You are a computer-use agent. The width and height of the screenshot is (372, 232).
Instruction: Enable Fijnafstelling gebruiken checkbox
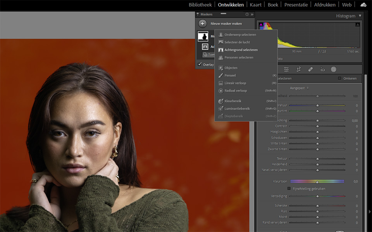click(289, 189)
